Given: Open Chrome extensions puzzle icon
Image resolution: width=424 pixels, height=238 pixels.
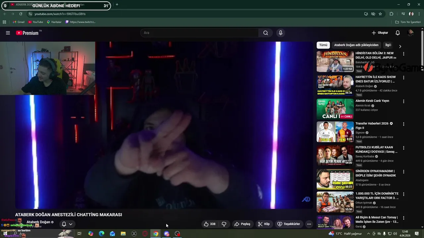Looking at the screenshot, I should click(391, 14).
